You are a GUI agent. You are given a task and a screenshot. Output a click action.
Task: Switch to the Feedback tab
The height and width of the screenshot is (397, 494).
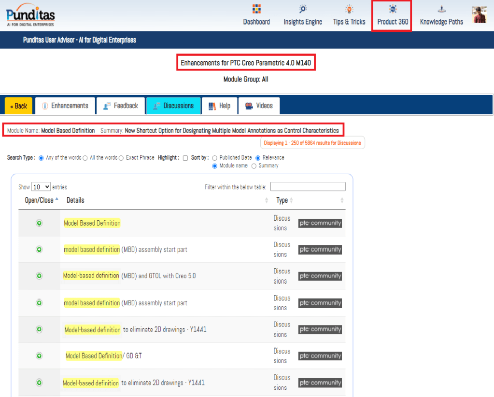click(121, 106)
